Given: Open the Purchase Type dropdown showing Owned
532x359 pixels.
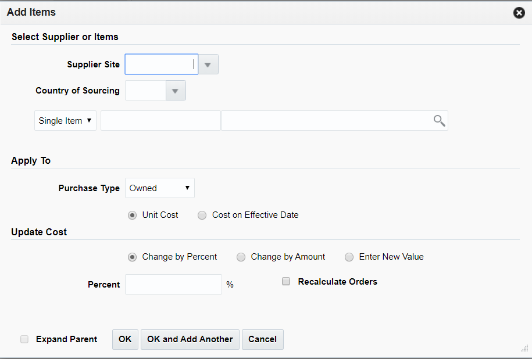Looking at the screenshot, I should pyautogui.click(x=159, y=188).
